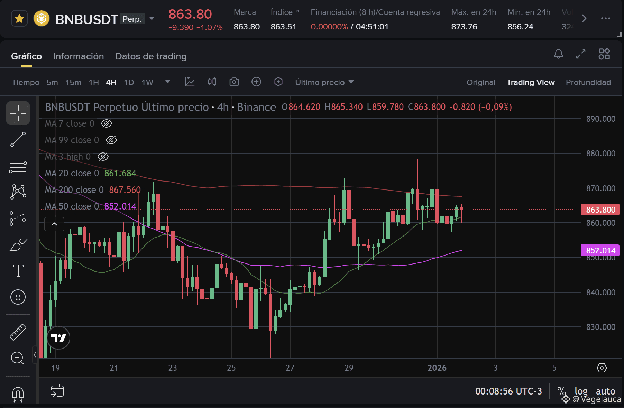Toggle auto scale mode
The image size is (624, 408).
pos(605,391)
